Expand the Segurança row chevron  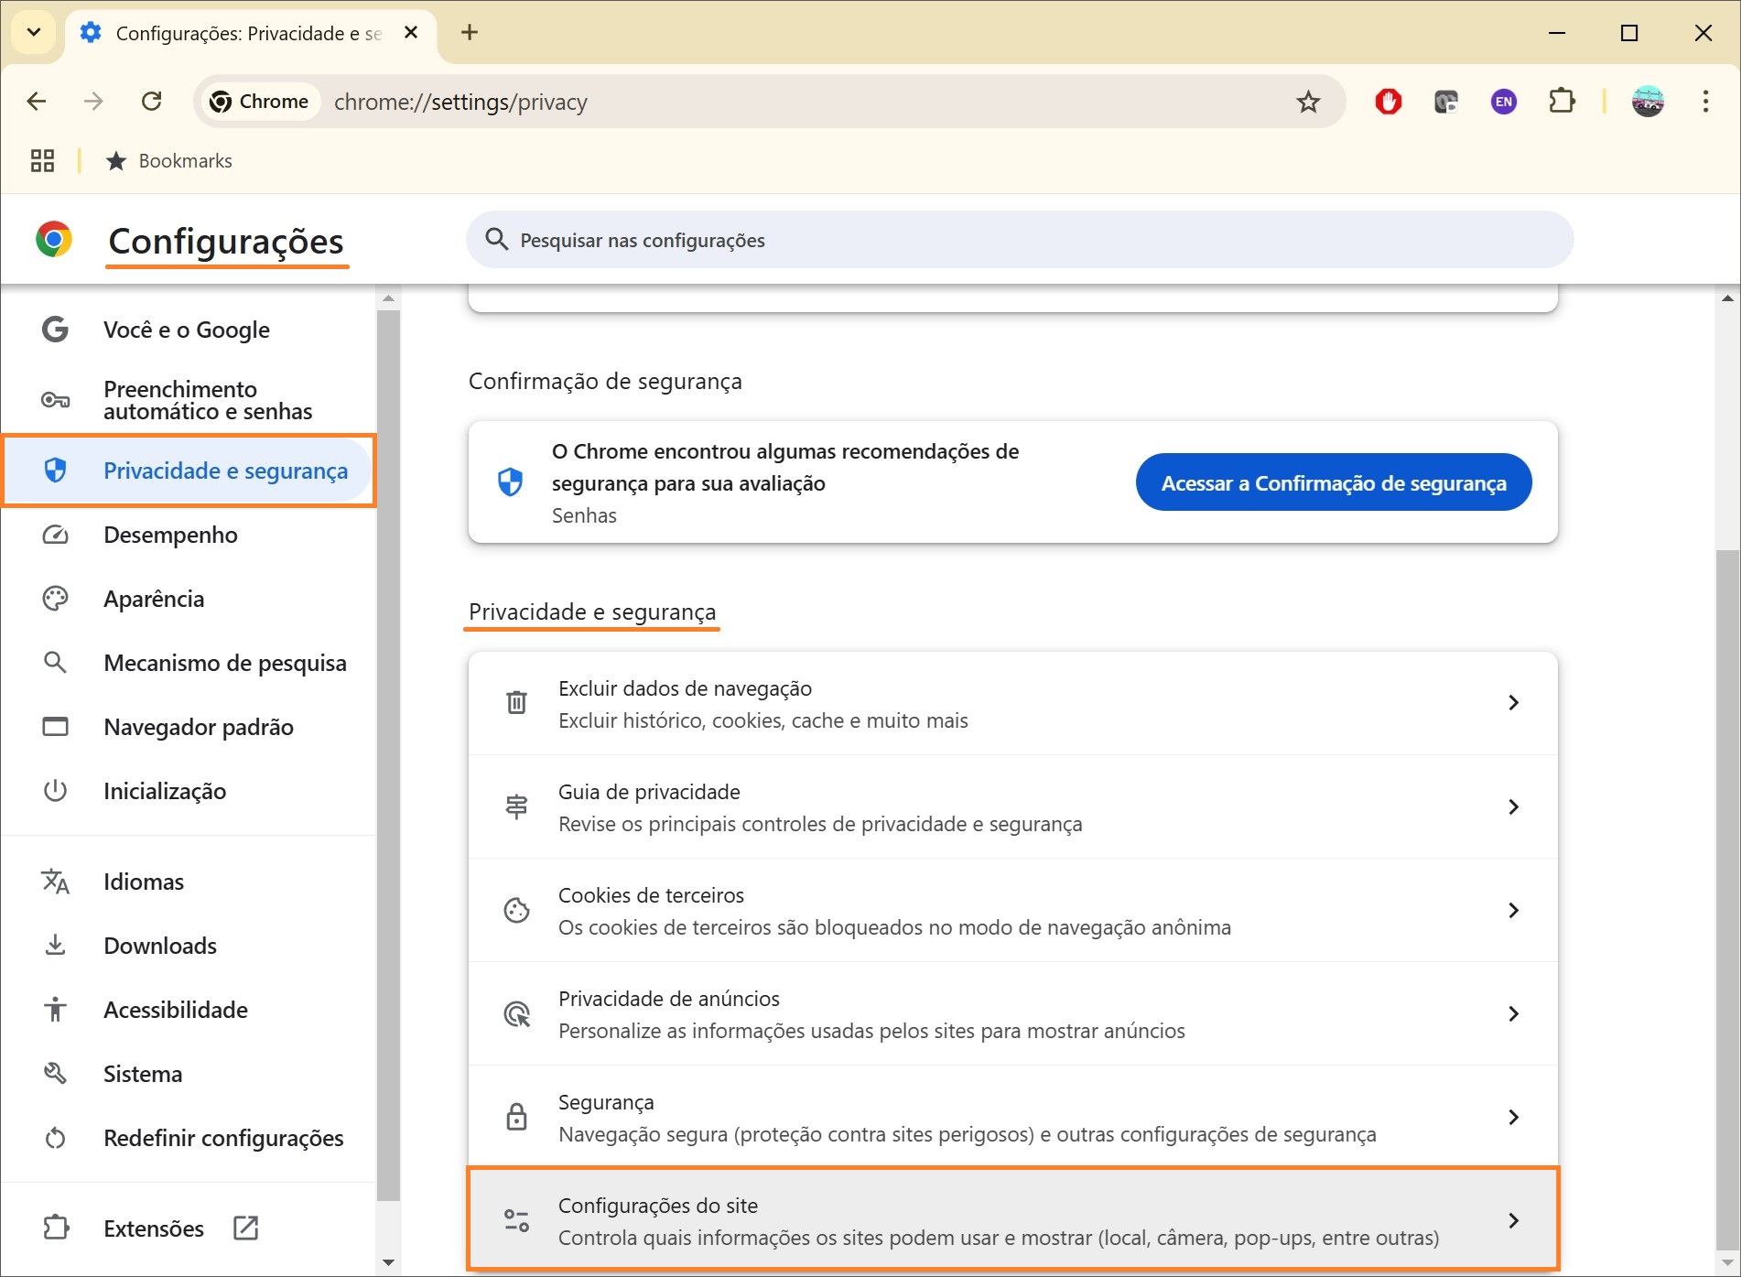1513,1117
